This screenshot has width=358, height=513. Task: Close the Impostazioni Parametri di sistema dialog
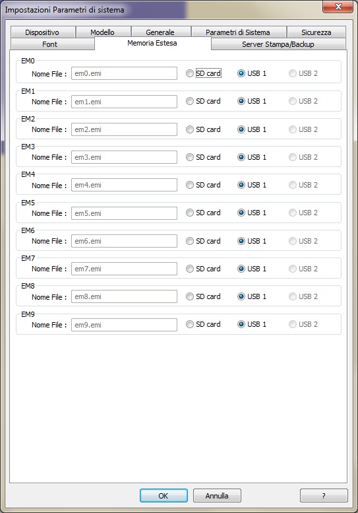tap(338, 7)
